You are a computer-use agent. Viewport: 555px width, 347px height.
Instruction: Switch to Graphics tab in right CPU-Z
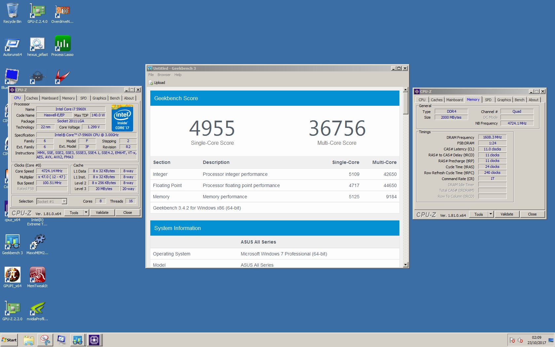504,100
